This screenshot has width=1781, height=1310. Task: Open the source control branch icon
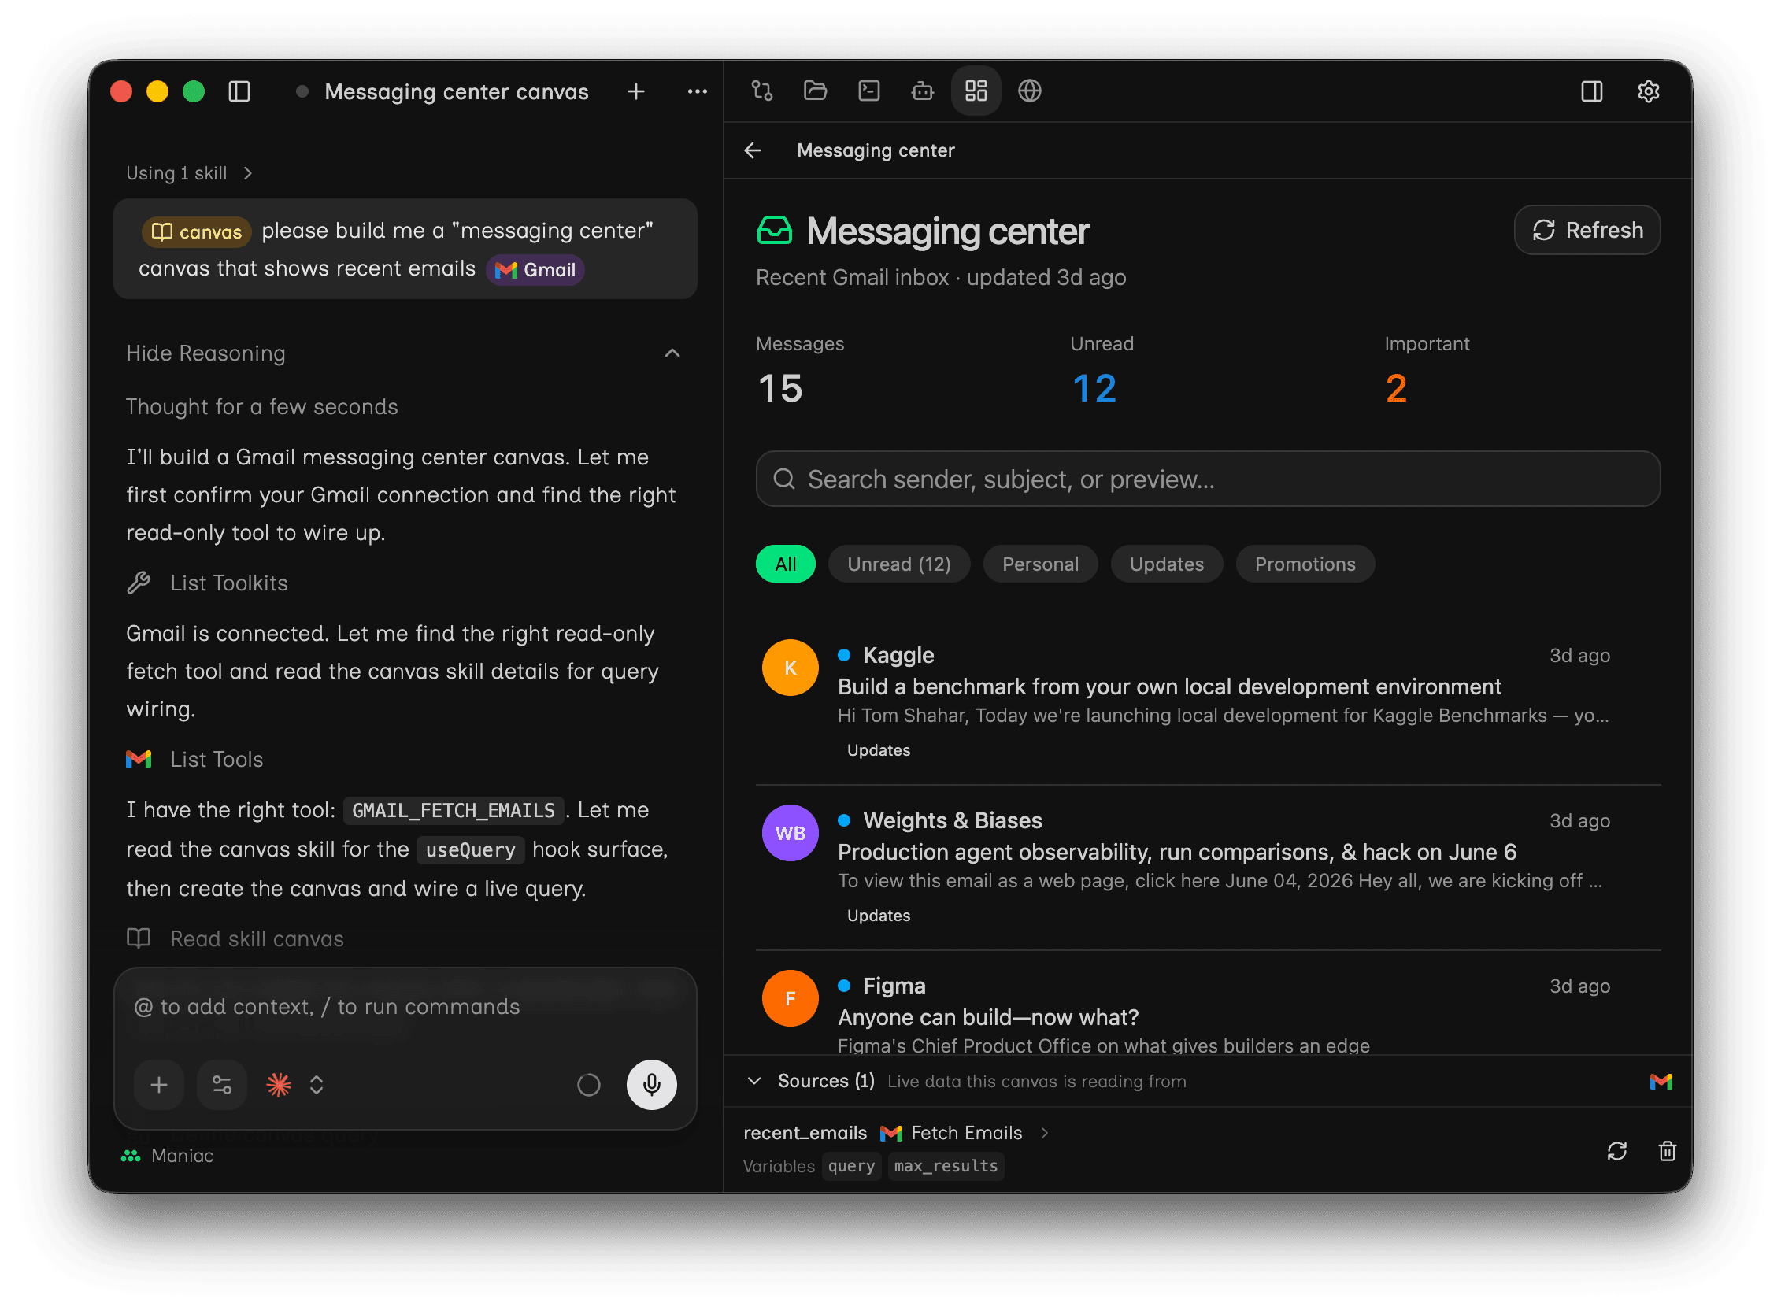tap(762, 91)
